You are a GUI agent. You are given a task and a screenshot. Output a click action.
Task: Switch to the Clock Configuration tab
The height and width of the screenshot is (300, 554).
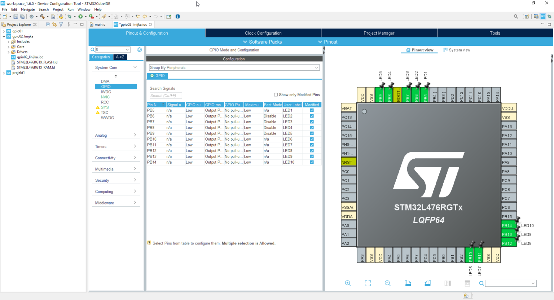(x=263, y=33)
